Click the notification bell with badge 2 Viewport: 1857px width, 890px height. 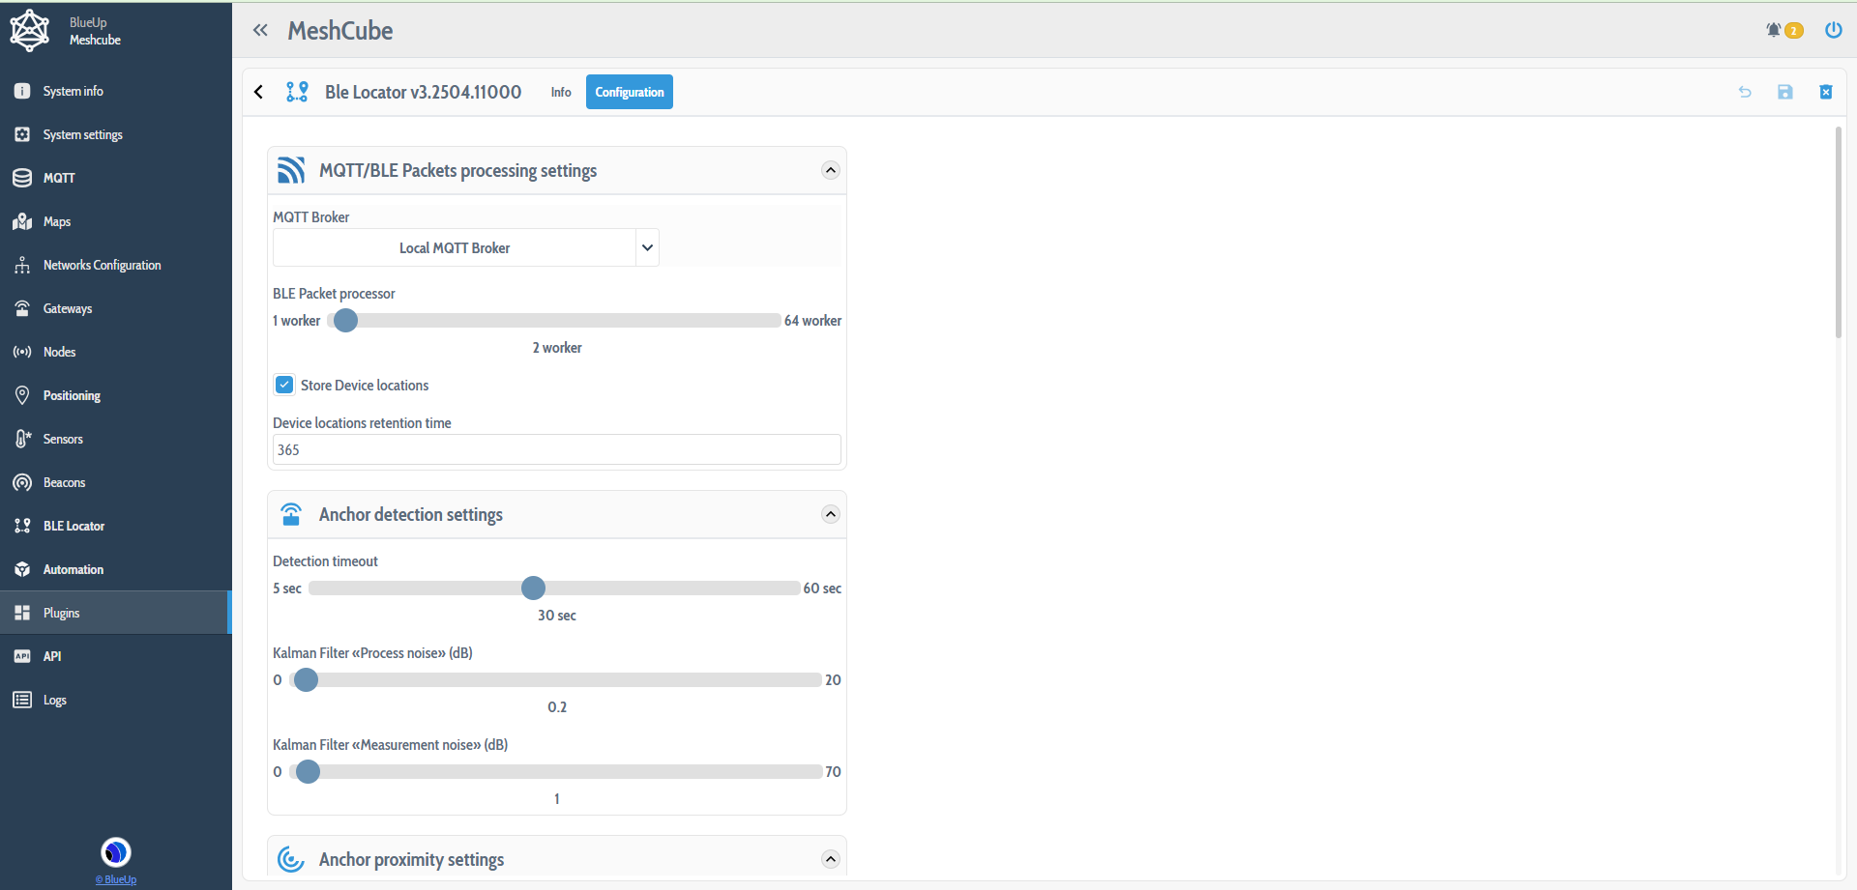(x=1778, y=30)
